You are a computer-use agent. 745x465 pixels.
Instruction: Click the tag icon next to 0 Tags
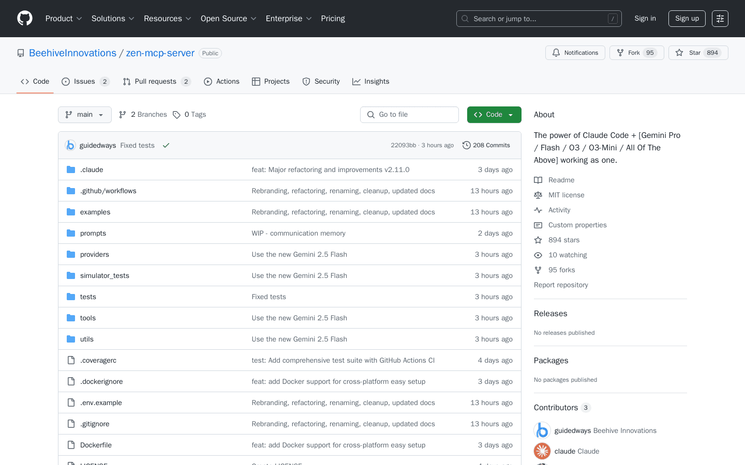click(x=176, y=115)
